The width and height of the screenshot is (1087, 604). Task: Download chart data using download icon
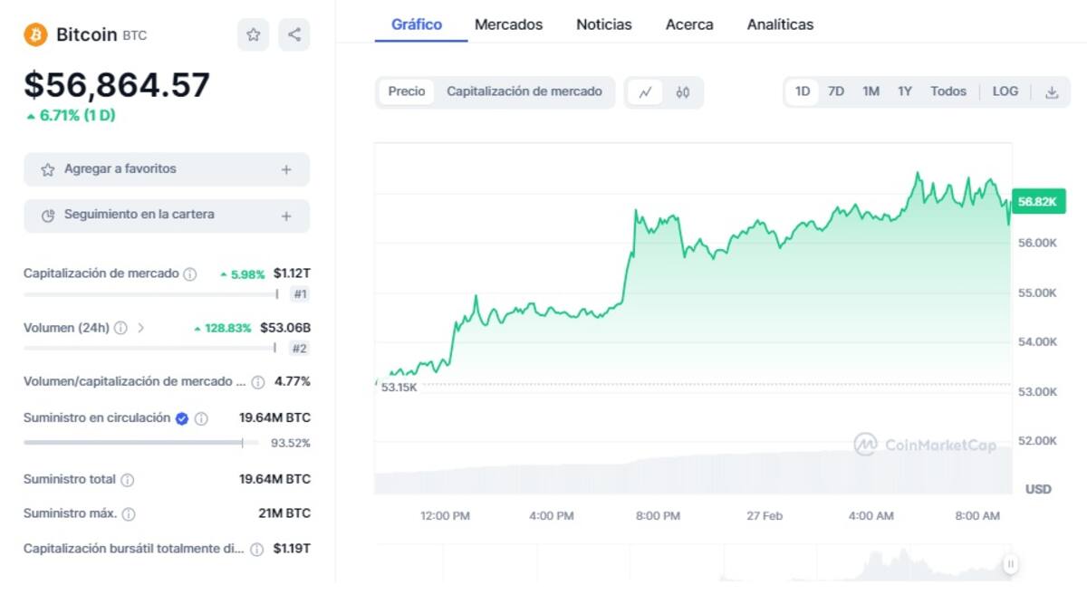(x=1052, y=92)
